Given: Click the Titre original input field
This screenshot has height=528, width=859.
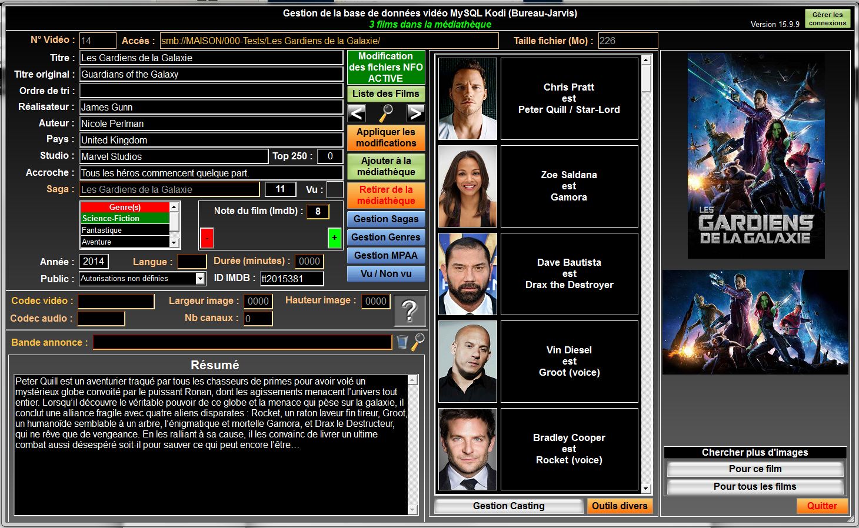Looking at the screenshot, I should click(x=211, y=74).
